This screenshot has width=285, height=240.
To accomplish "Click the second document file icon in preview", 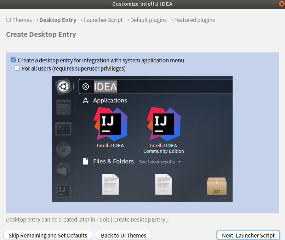I will pos(164,184).
